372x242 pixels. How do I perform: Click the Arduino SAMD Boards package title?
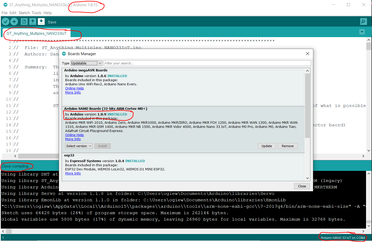click(106, 109)
